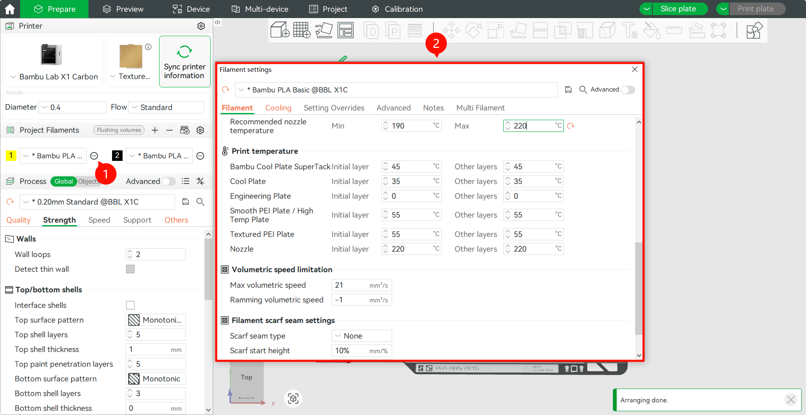This screenshot has width=806, height=415.
Task: Open the Assembly view puzzle icon
Action: [x=754, y=30]
